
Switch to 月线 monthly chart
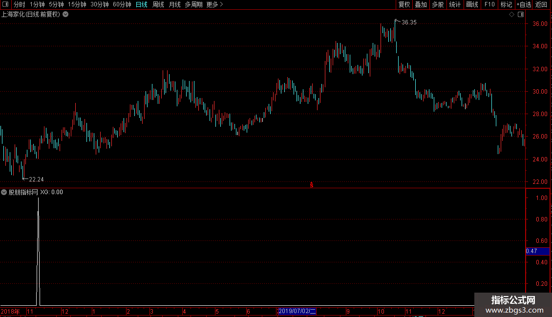[x=174, y=4]
